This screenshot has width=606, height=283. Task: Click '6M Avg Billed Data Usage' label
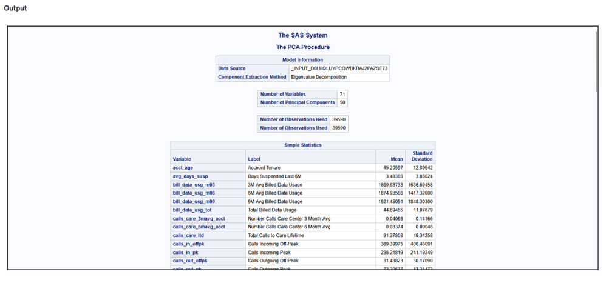(275, 193)
